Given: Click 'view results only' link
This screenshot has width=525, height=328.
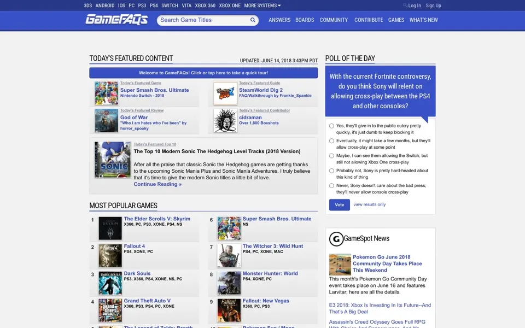Looking at the screenshot, I should [x=370, y=204].
